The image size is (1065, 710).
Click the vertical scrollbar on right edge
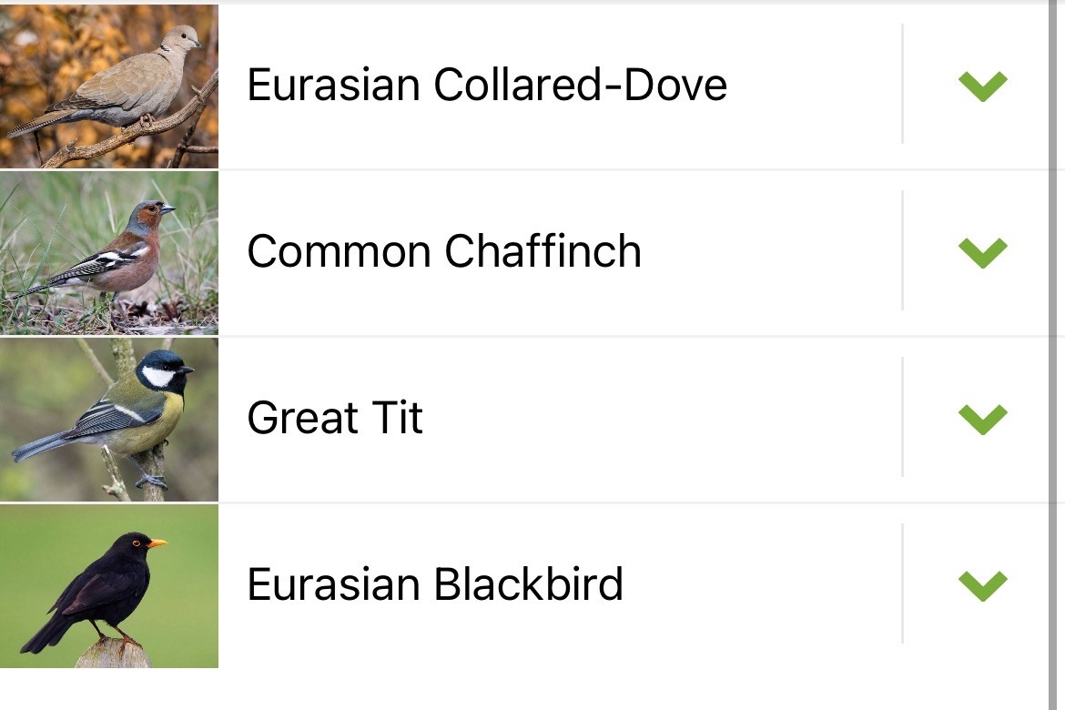coord(1053,355)
